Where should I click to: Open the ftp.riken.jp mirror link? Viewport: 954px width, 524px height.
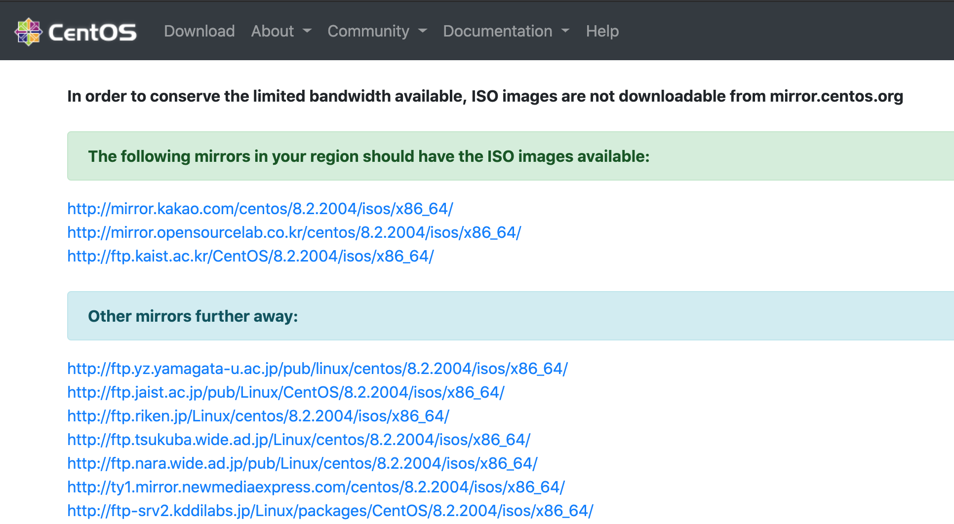[258, 416]
